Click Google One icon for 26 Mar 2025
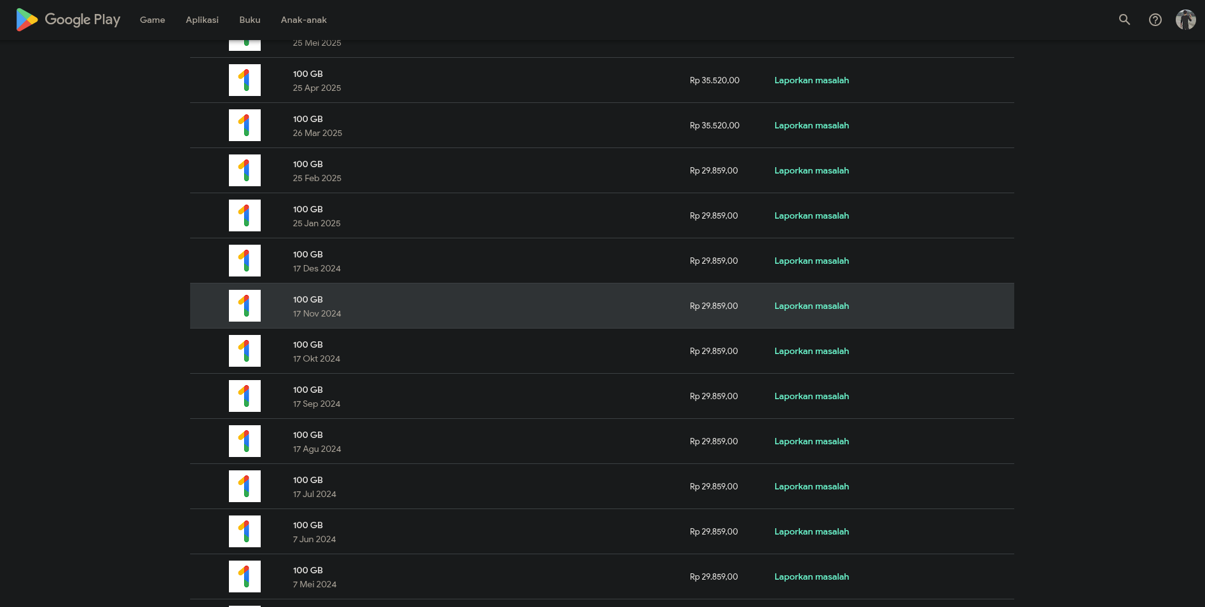Image resolution: width=1205 pixels, height=607 pixels. tap(245, 125)
